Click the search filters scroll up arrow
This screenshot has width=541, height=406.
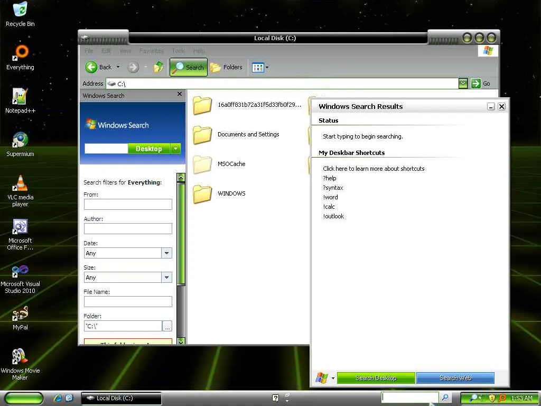click(181, 178)
